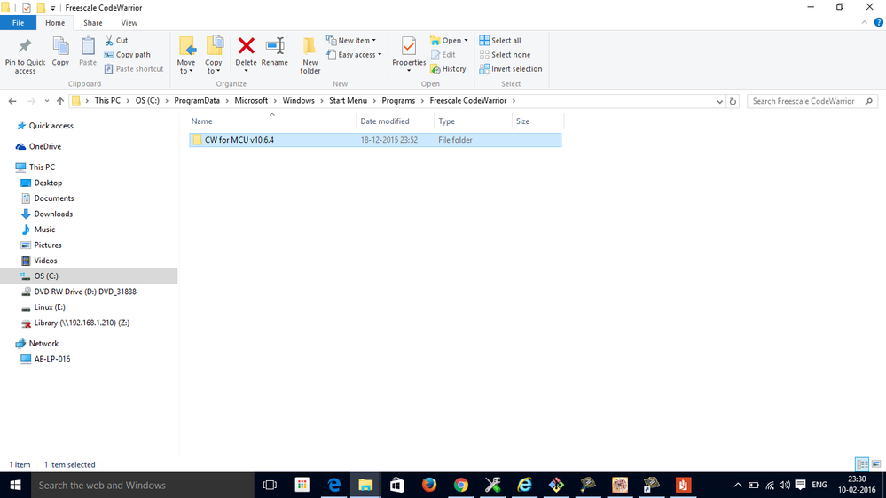This screenshot has height=498, width=886.
Task: Open Quick access in navigation pane
Action: [x=51, y=125]
